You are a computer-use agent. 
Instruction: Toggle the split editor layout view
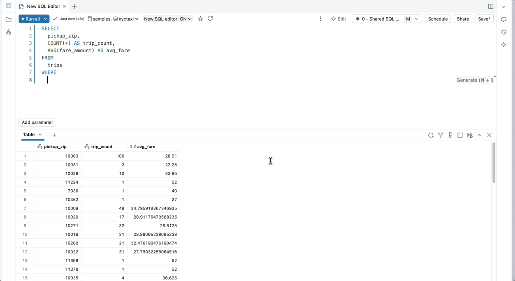pos(491,7)
